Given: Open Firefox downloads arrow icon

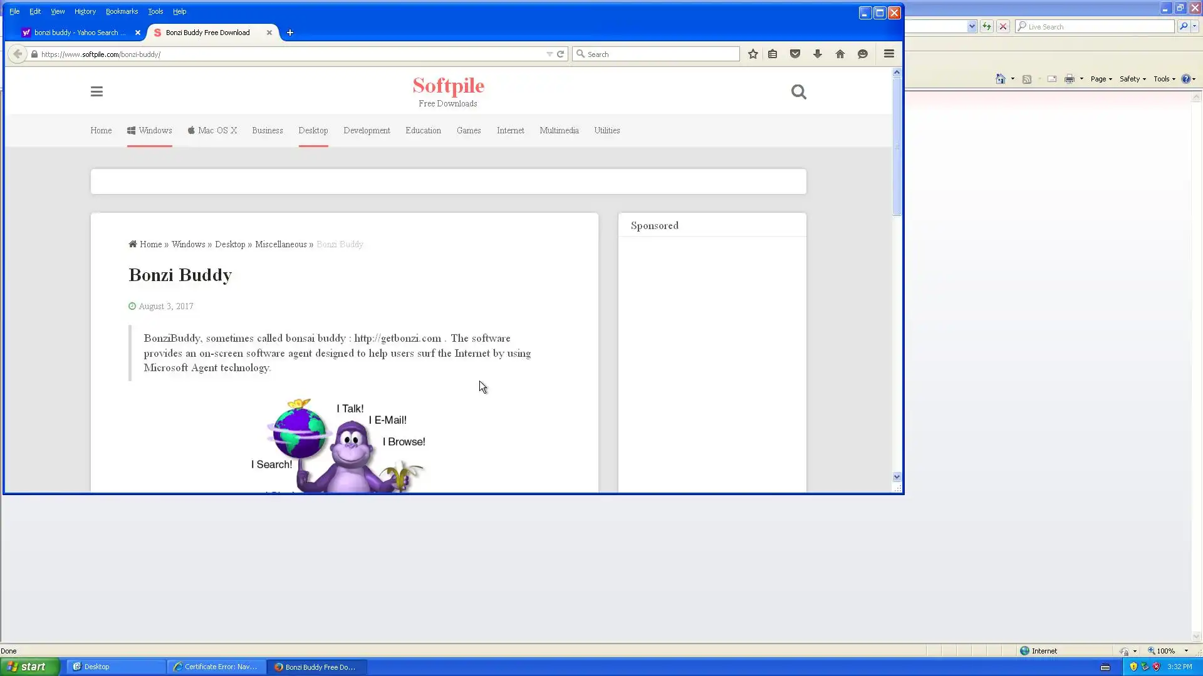Looking at the screenshot, I should click(818, 54).
